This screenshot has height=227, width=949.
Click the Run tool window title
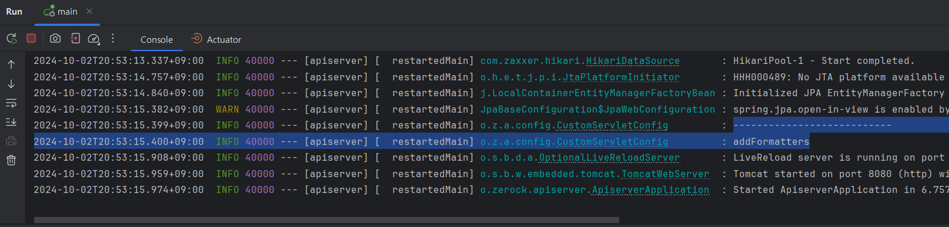[14, 12]
